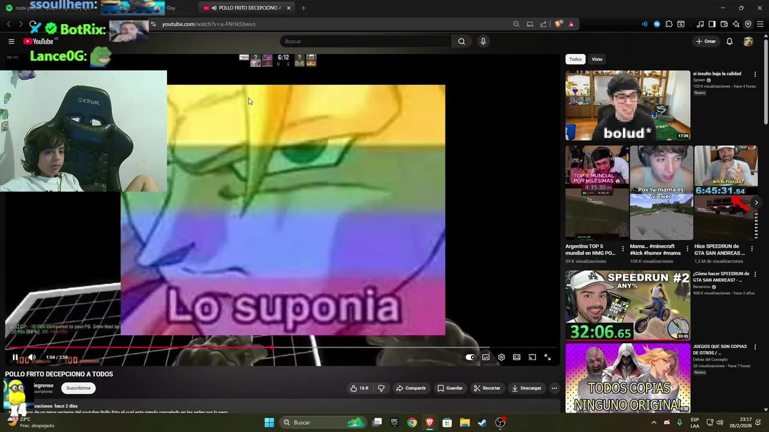Open the 'Argentina TOP 5 mundial' short
Viewport: 769px width, 432px height.
597,193
